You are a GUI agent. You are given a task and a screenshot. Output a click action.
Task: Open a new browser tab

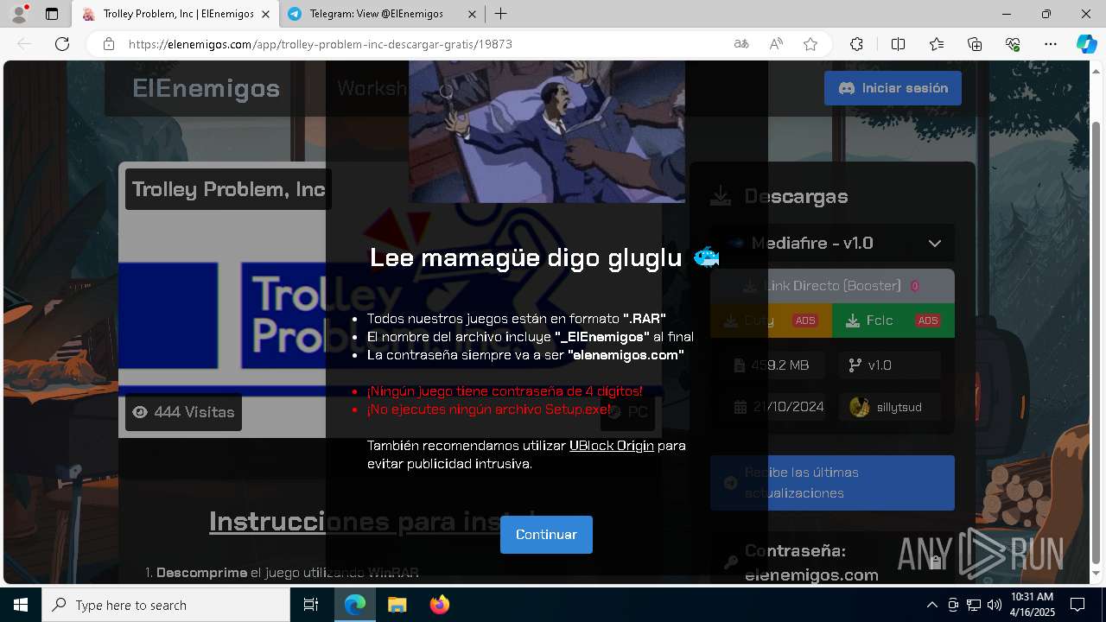click(x=501, y=14)
